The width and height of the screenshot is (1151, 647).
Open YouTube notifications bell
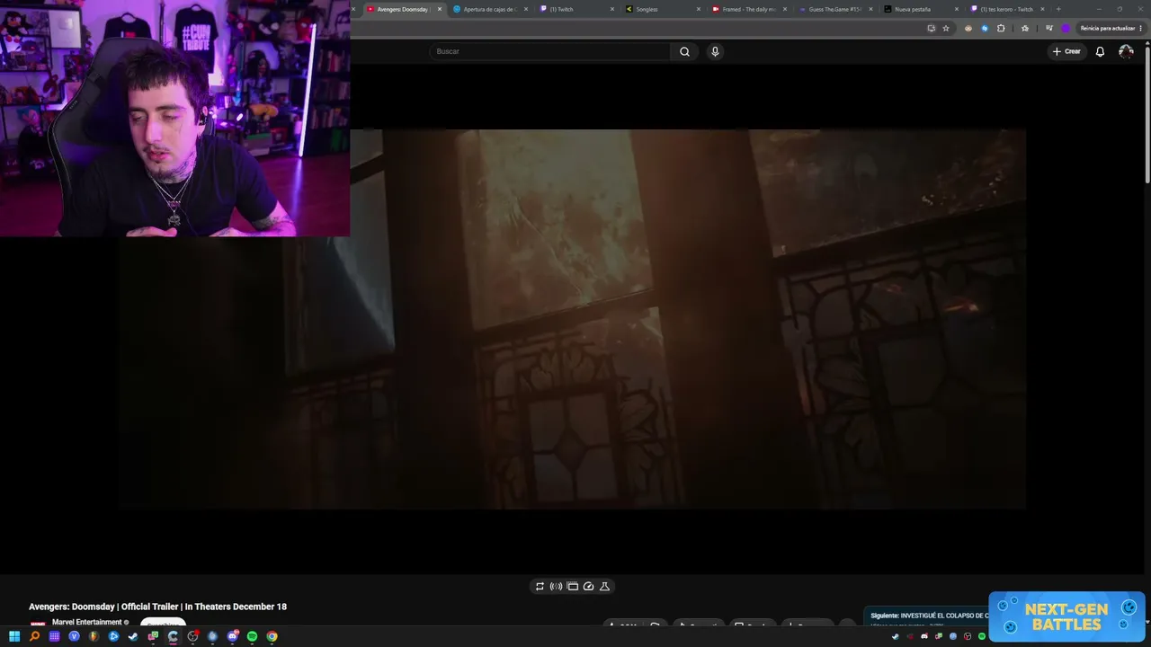(1100, 51)
